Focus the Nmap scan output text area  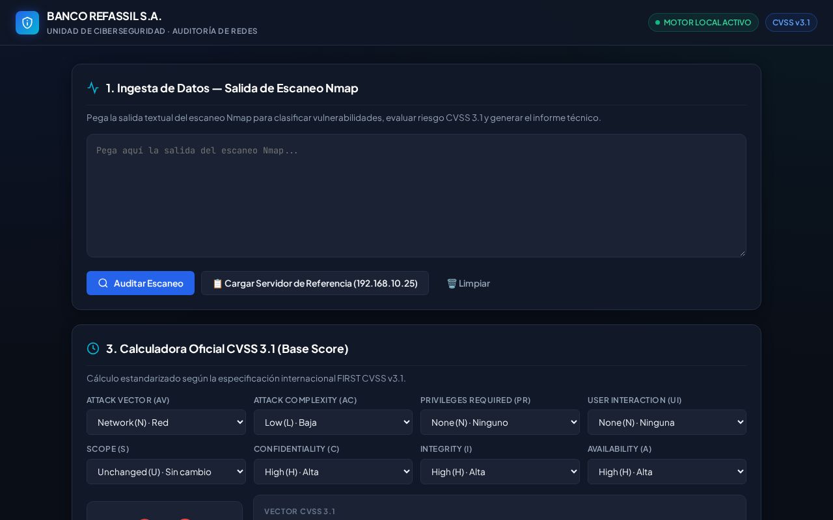416,196
